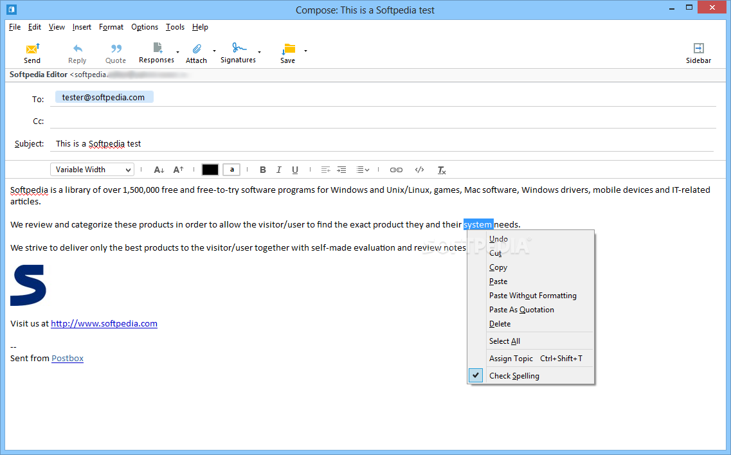Click the Softpedia S logo image
The width and height of the screenshot is (731, 455).
click(28, 285)
